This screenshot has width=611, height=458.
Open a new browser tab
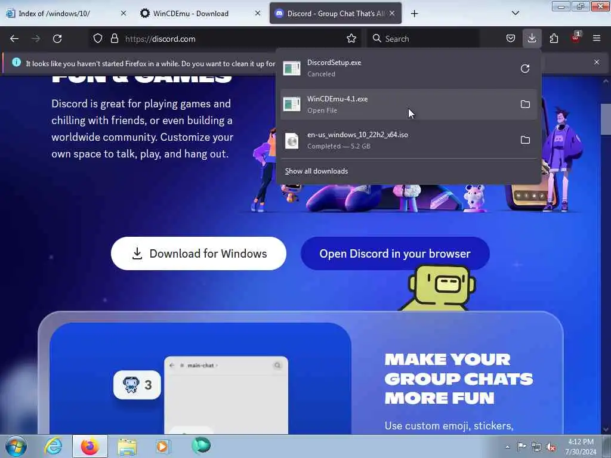click(x=414, y=14)
